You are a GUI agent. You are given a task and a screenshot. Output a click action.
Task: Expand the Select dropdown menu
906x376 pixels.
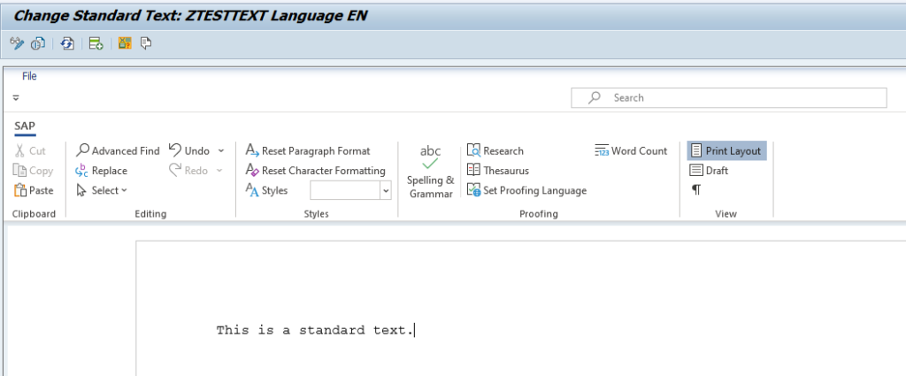tap(101, 190)
